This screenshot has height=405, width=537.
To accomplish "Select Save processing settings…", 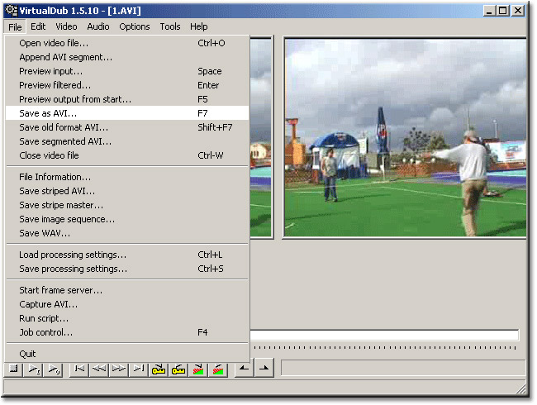I will click(x=127, y=269).
